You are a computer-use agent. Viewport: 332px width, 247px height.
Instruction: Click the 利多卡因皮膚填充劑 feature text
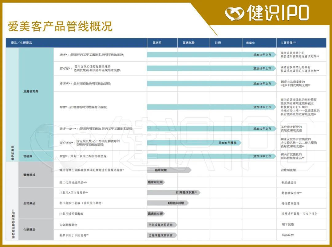296,83
